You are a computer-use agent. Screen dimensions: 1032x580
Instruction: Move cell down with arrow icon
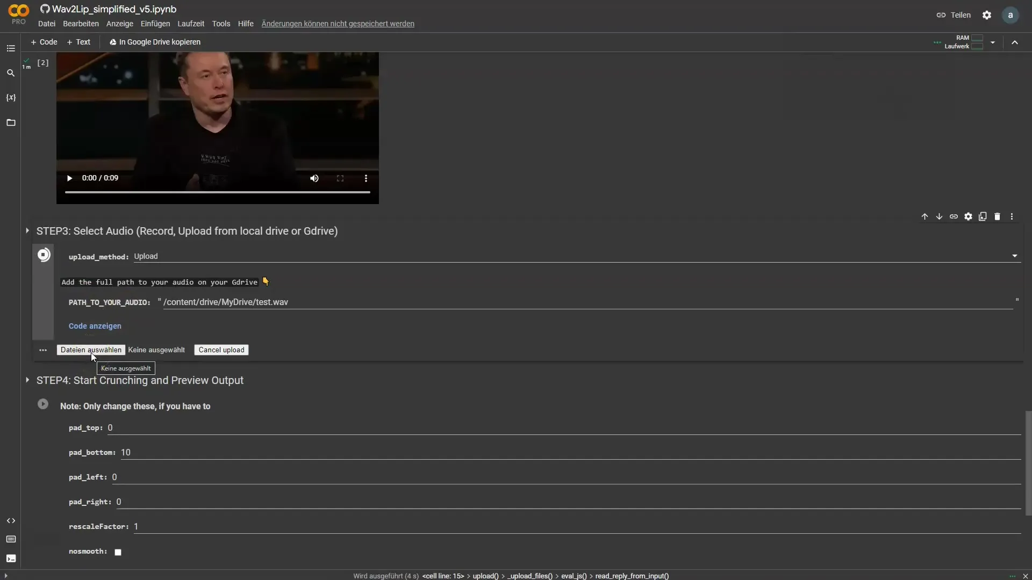pos(939,216)
